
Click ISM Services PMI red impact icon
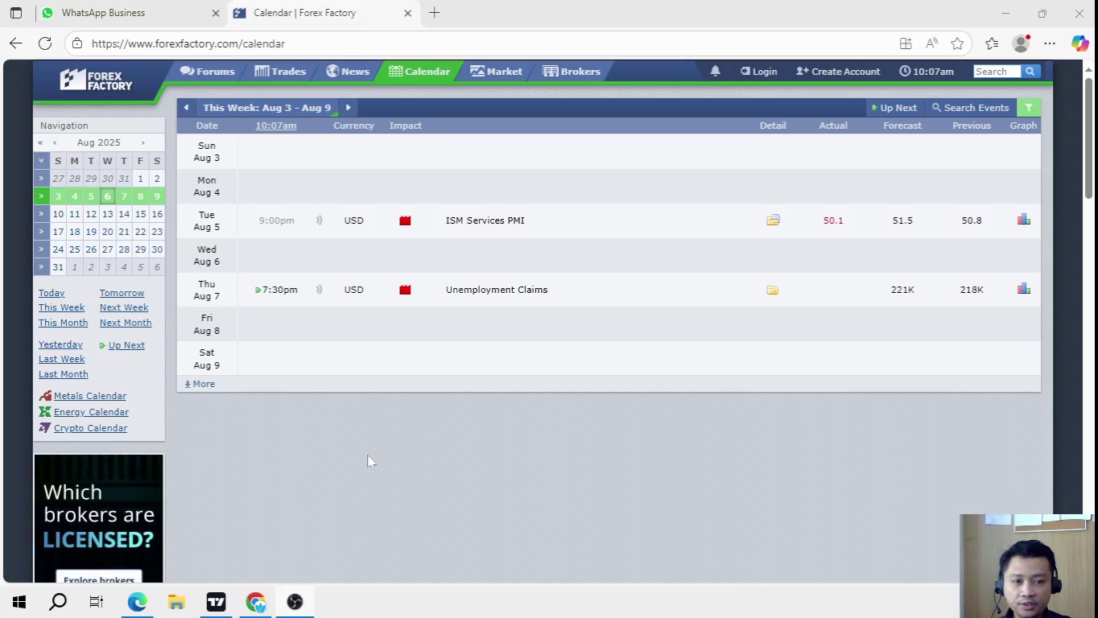tap(405, 220)
